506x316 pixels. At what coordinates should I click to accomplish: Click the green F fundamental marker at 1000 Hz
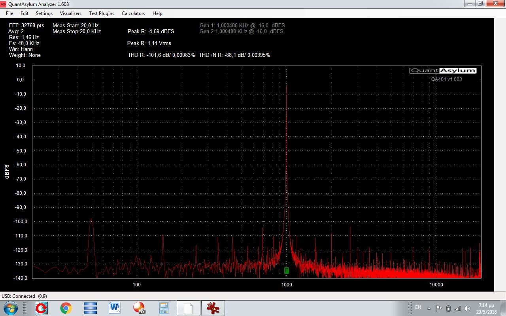[287, 271]
